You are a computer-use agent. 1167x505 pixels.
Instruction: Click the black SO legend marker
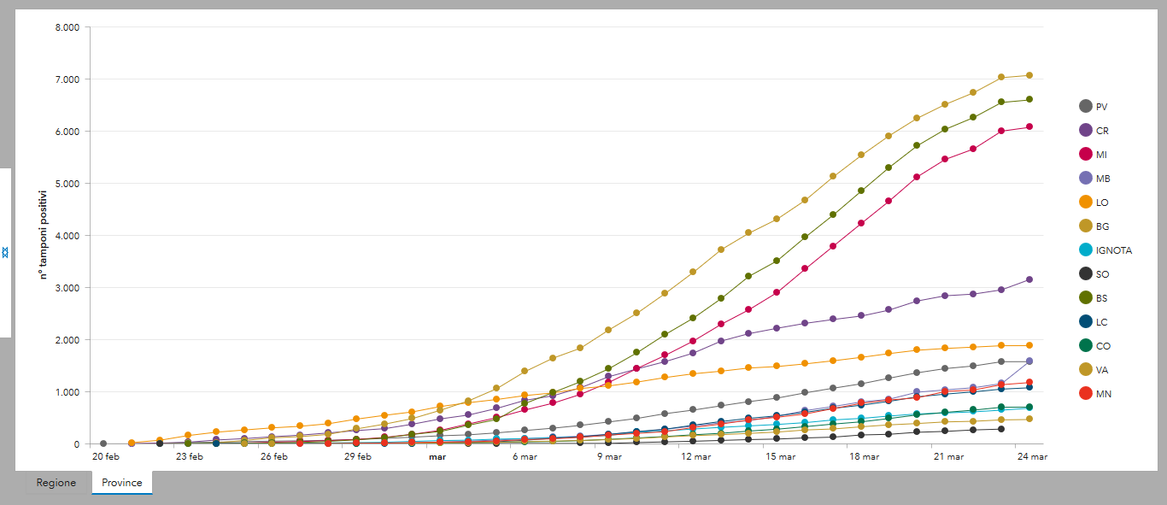pyautogui.click(x=1086, y=274)
